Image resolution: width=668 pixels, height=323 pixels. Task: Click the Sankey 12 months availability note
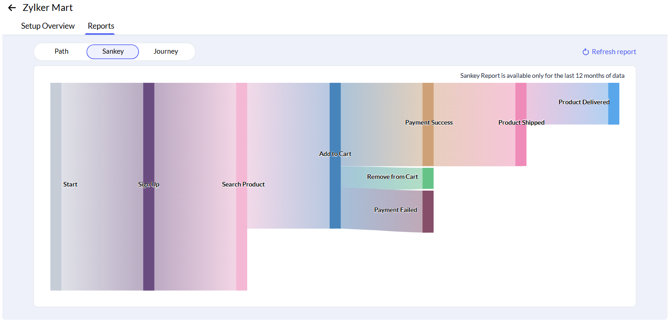[543, 76]
